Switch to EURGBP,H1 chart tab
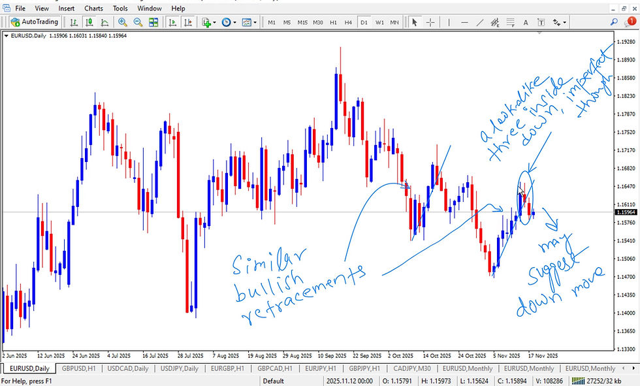 (227, 368)
